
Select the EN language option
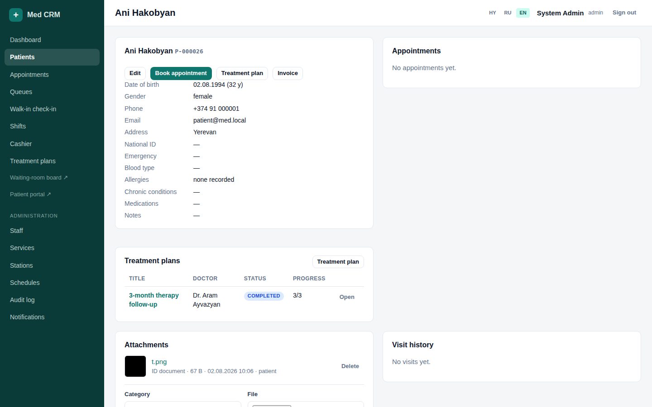click(523, 13)
